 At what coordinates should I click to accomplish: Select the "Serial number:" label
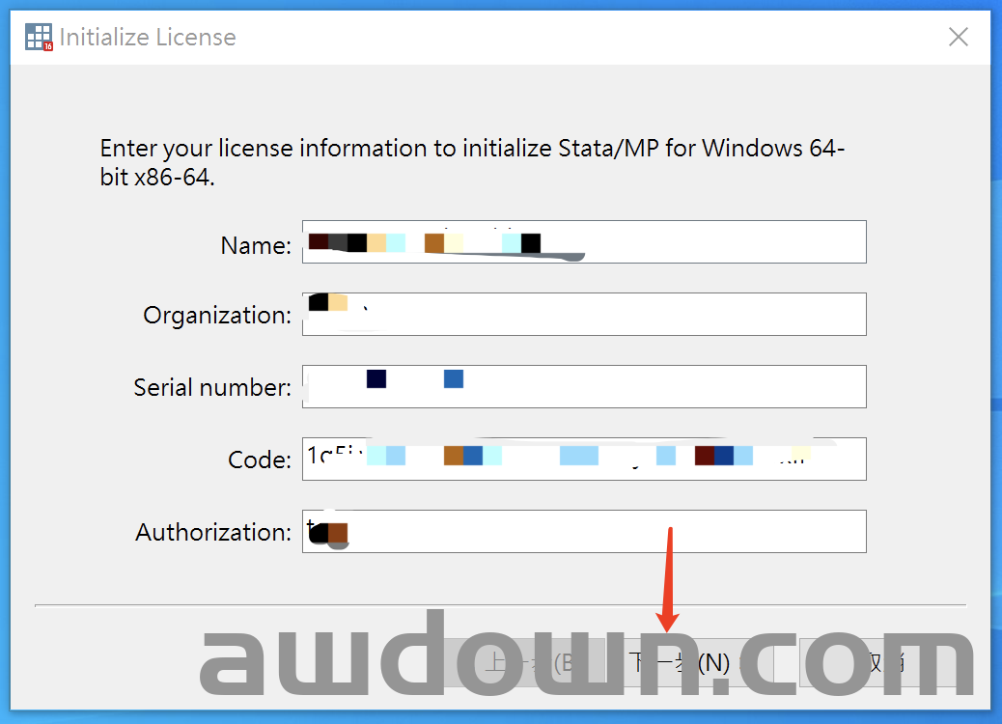211,388
